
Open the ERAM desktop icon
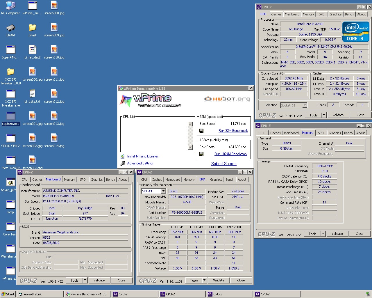(10, 30)
